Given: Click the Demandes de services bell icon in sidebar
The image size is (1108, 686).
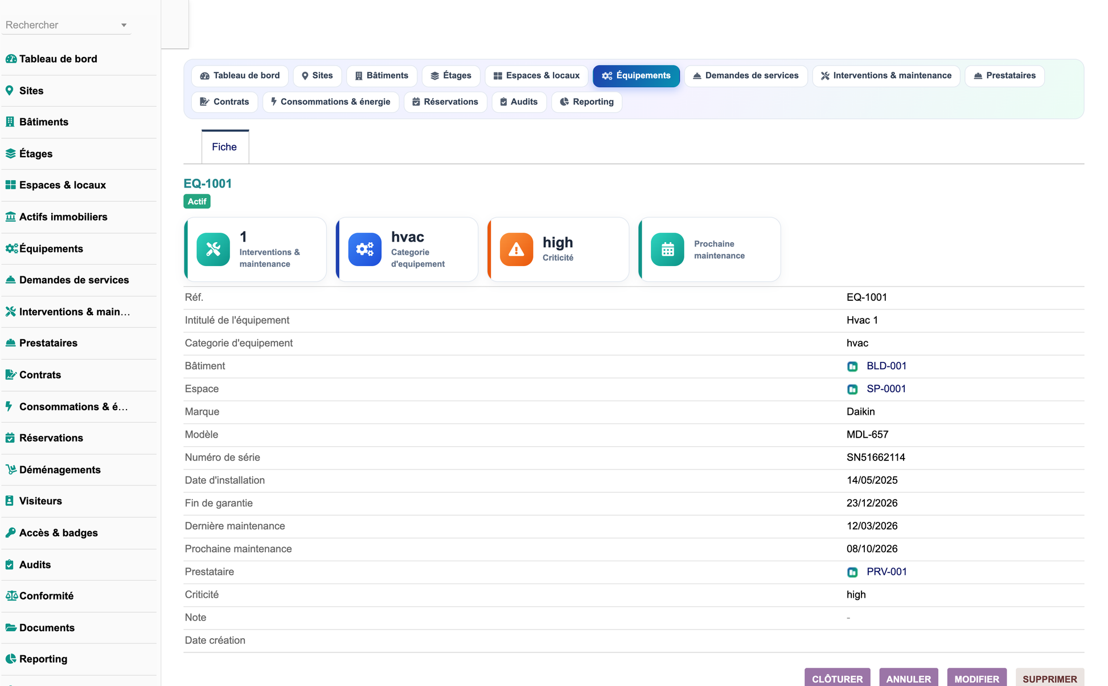Looking at the screenshot, I should pos(10,280).
